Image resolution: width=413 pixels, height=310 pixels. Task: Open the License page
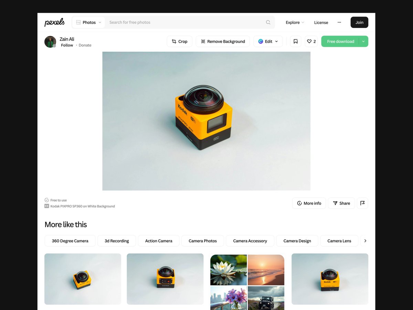click(321, 22)
